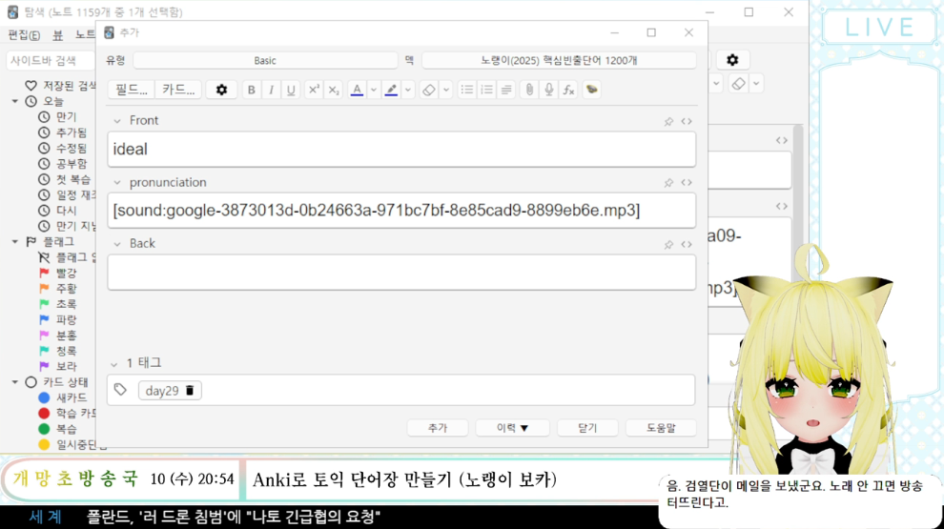Toggle sticky pin on Back field
The width and height of the screenshot is (944, 529).
tap(668, 244)
